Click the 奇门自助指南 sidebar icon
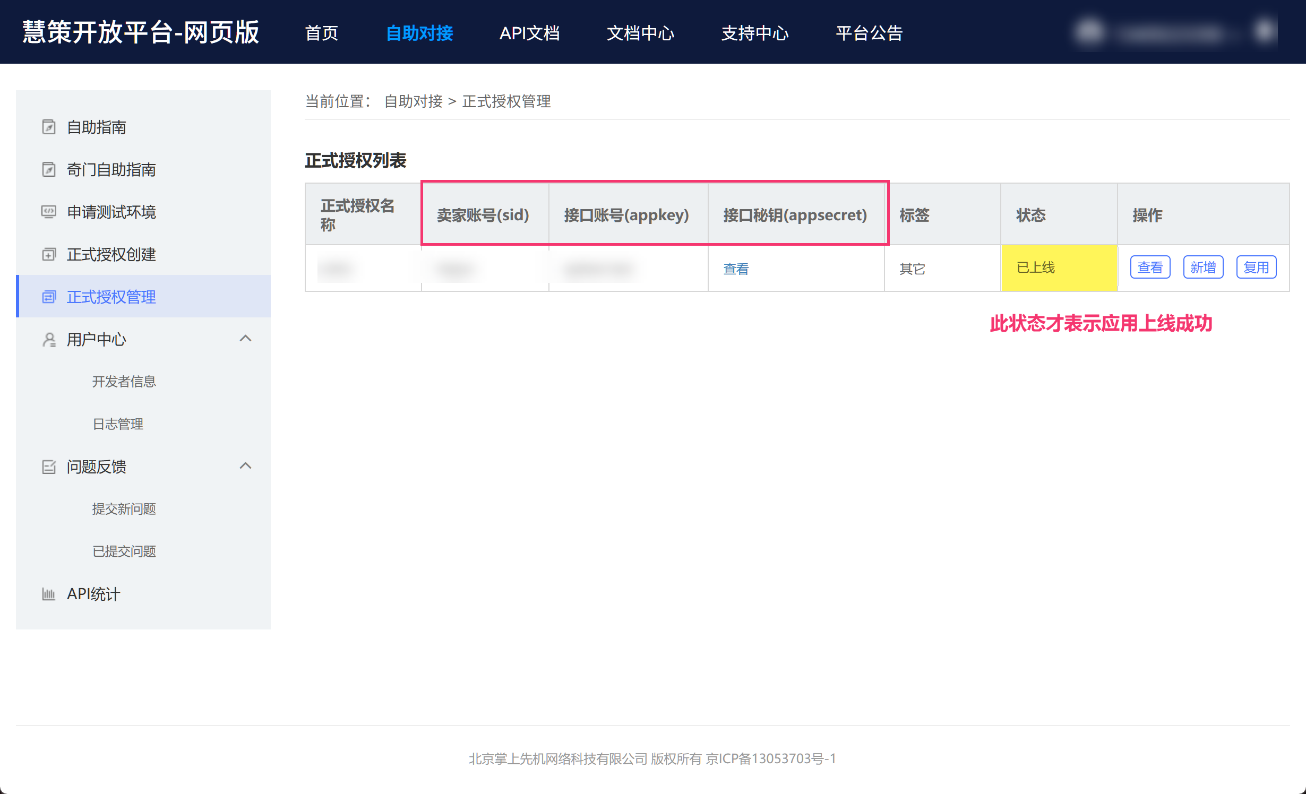 tap(49, 169)
